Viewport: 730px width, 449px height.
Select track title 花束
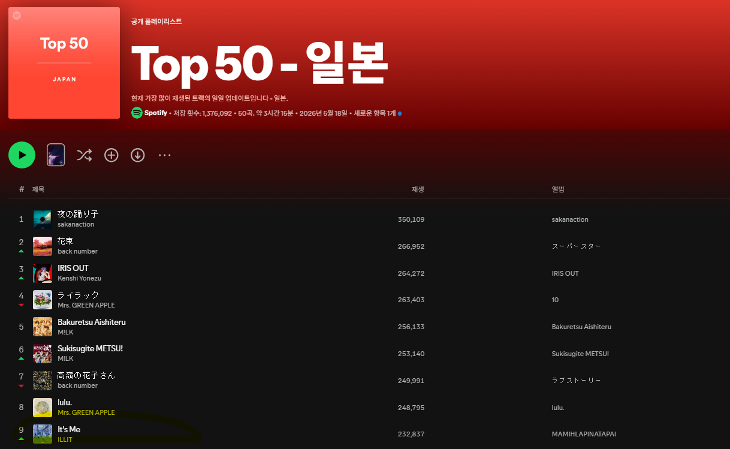click(x=65, y=241)
